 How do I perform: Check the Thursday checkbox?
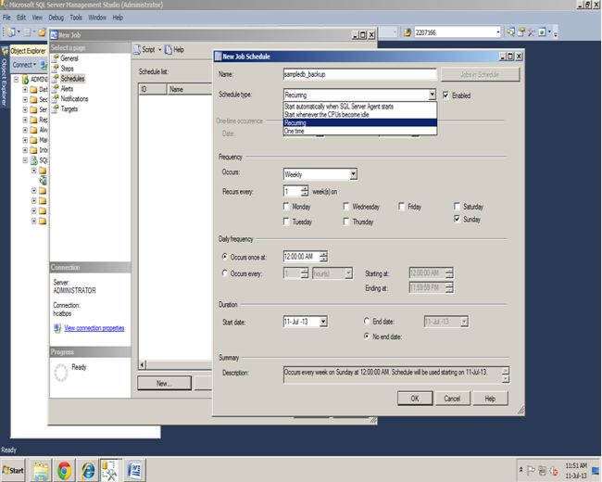pos(346,222)
